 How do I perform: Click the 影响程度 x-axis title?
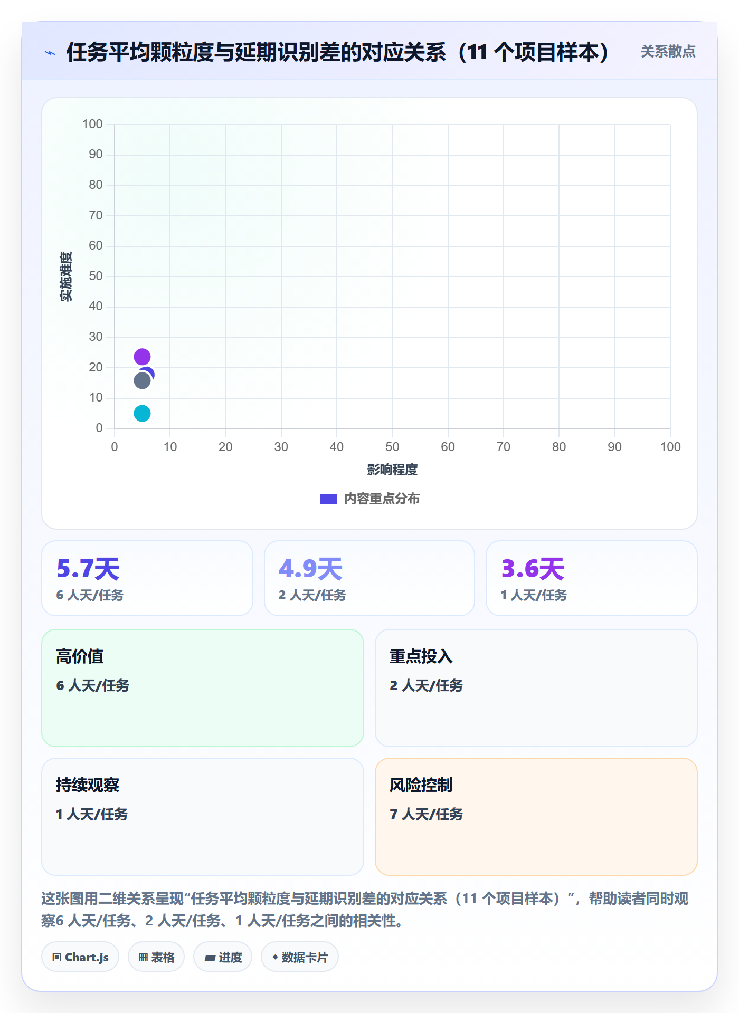pyautogui.click(x=392, y=470)
